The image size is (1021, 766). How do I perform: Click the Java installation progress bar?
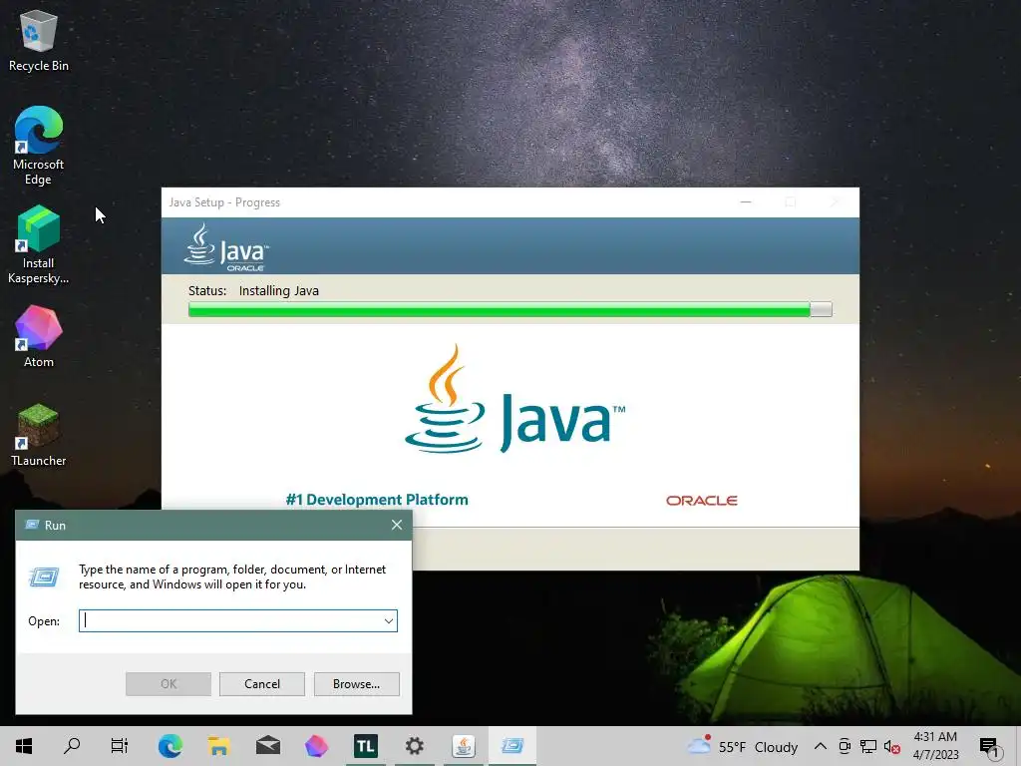[x=510, y=309]
